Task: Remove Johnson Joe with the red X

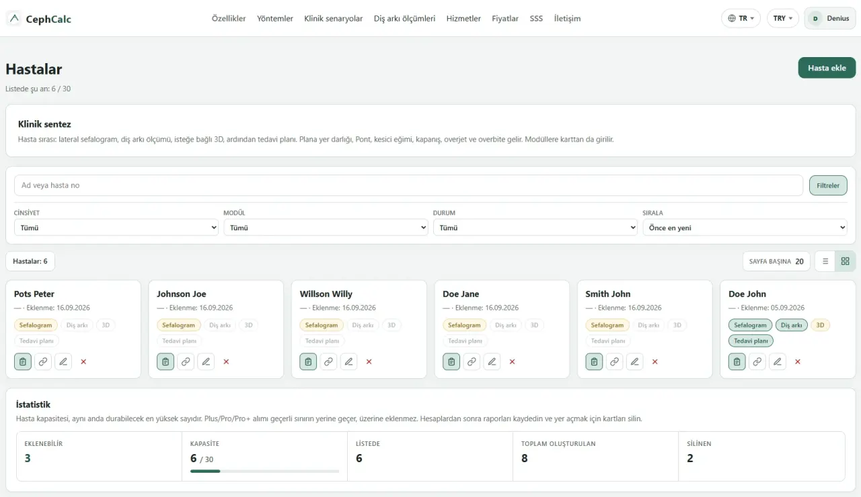Action: coord(226,361)
